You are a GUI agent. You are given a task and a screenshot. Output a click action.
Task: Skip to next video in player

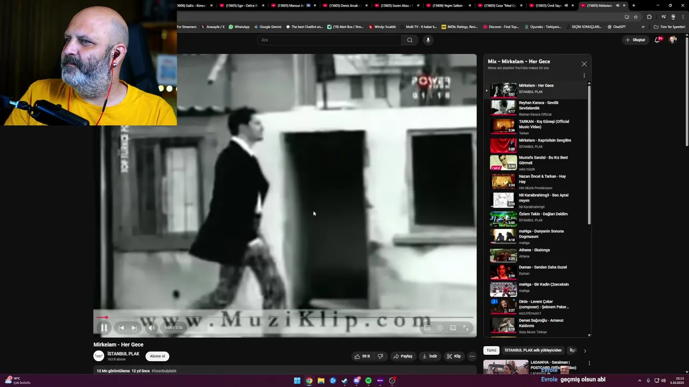click(134, 328)
